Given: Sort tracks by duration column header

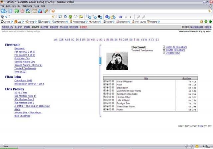Looking at the screenshot, I should point(187,78).
